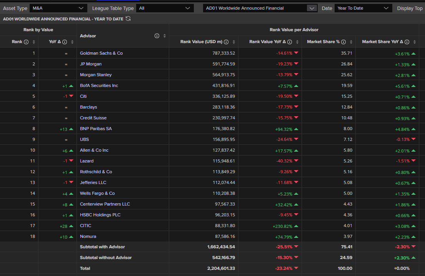The width and height of the screenshot is (425, 276).
Task: Select Subtotal with Advisor row label
Action: click(x=102, y=247)
